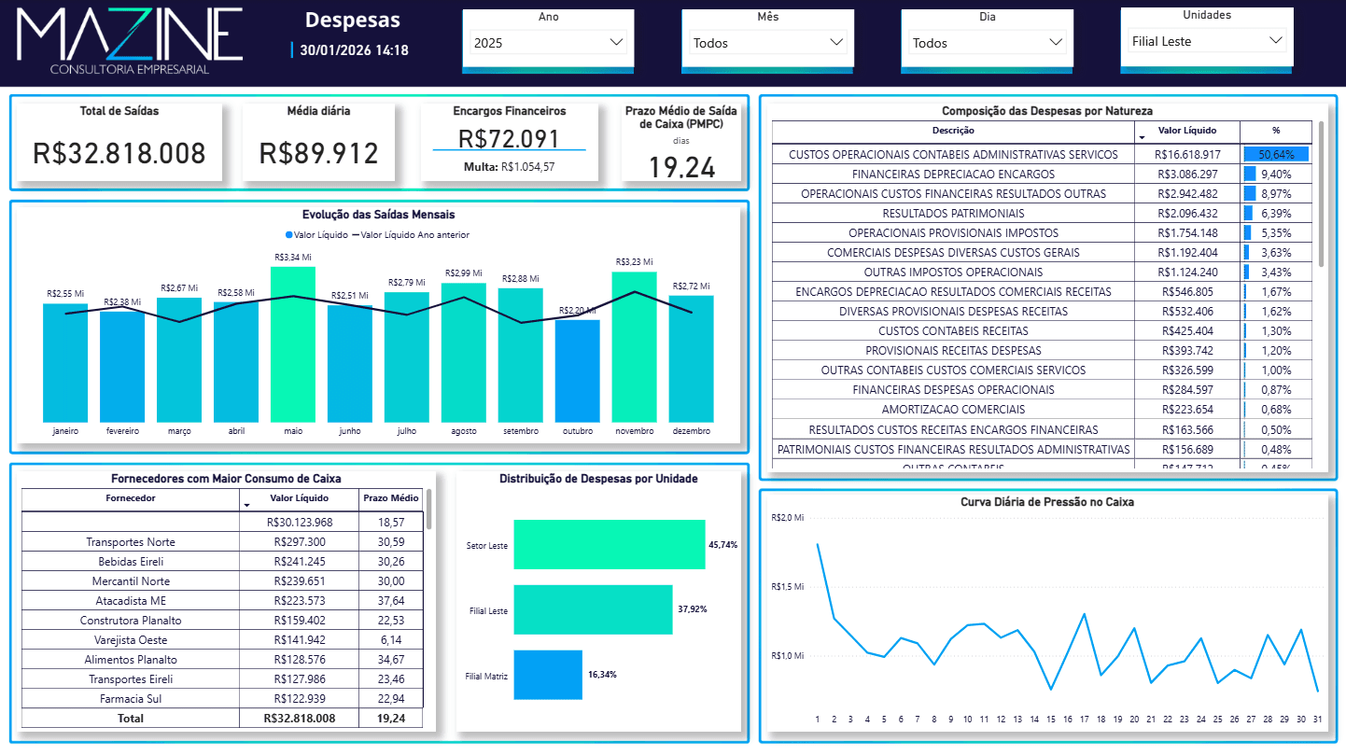Click sort arrow in Composição Valor Líquido header
The width and height of the screenshot is (1346, 755).
[x=1141, y=136]
